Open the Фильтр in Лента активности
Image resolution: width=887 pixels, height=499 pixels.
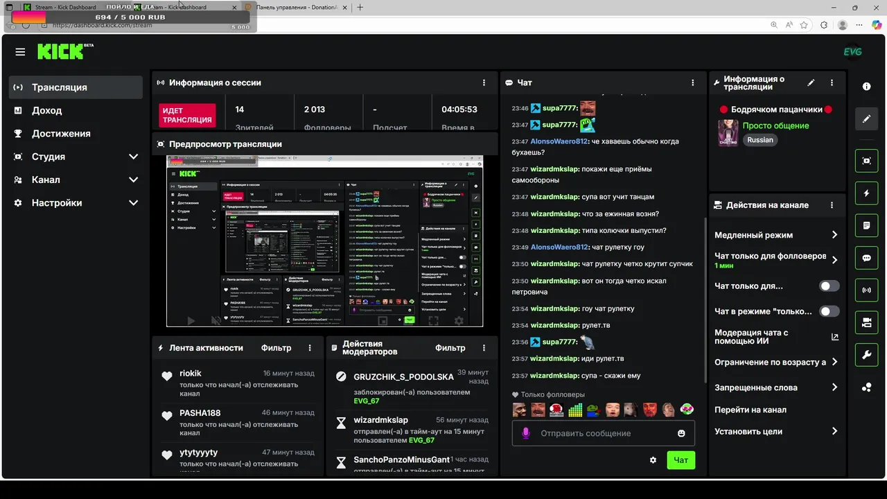pos(276,348)
